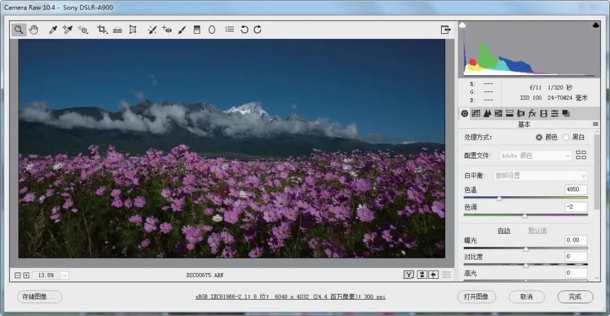
Task: Open the Presets panel tab
Action: pos(555,113)
